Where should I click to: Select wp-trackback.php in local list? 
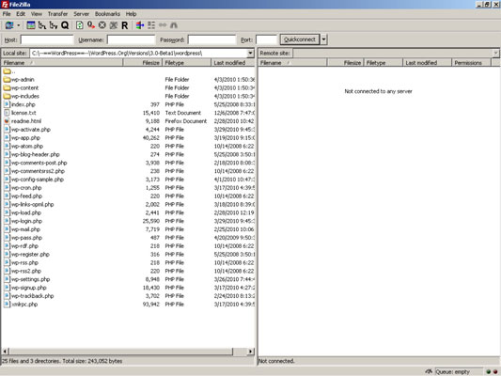(x=33, y=296)
